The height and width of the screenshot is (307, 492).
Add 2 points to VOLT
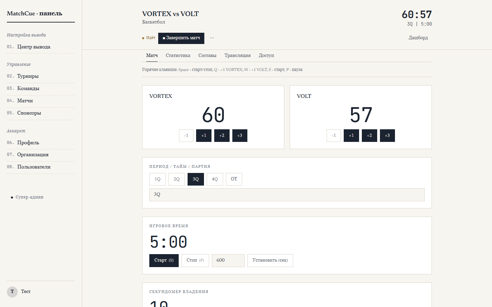(369, 135)
